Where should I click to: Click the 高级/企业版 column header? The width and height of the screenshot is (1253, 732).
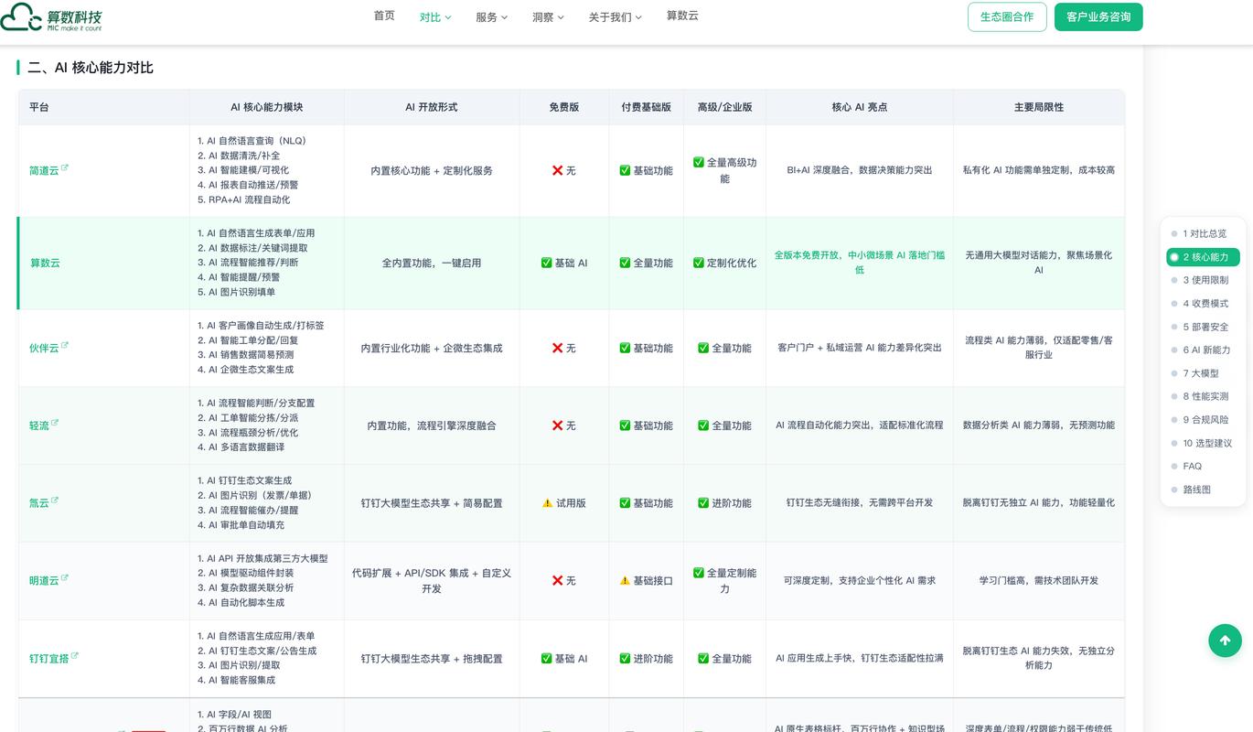click(724, 107)
